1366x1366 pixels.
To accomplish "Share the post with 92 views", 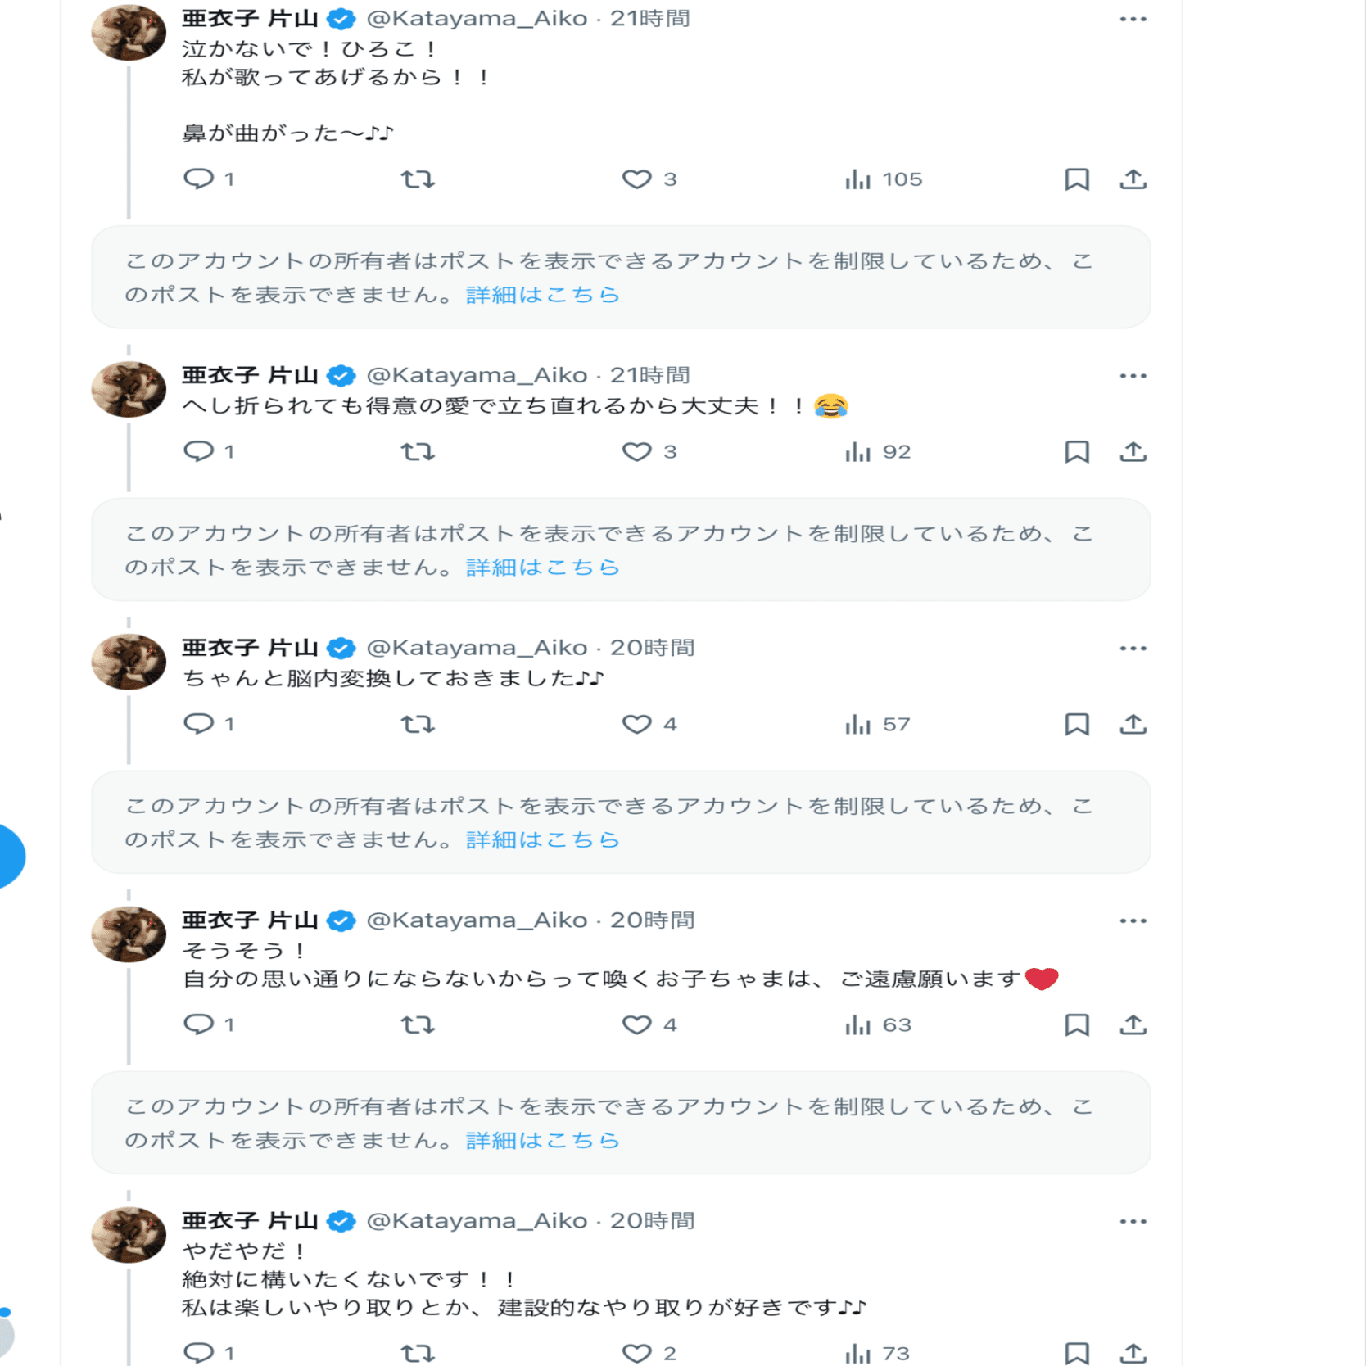I will 1133,451.
